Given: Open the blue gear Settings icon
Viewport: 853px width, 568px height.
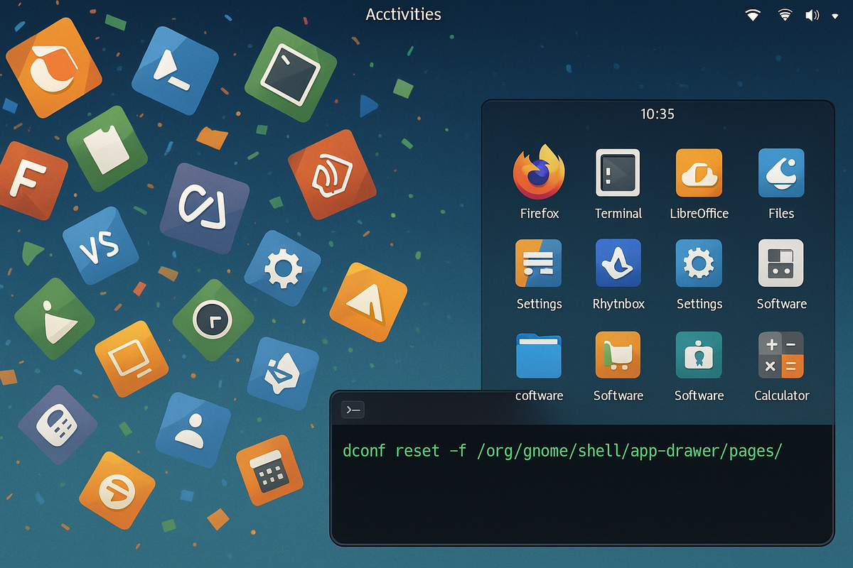Looking at the screenshot, I should click(x=699, y=263).
